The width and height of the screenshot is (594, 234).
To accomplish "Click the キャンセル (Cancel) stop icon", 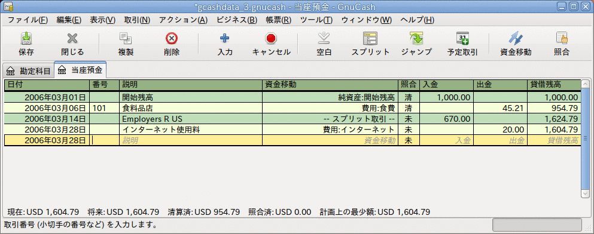I will pyautogui.click(x=271, y=38).
